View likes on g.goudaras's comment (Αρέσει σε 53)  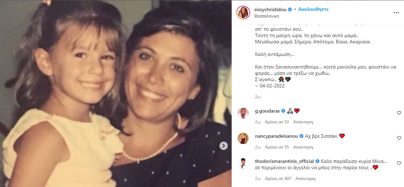(x=277, y=122)
